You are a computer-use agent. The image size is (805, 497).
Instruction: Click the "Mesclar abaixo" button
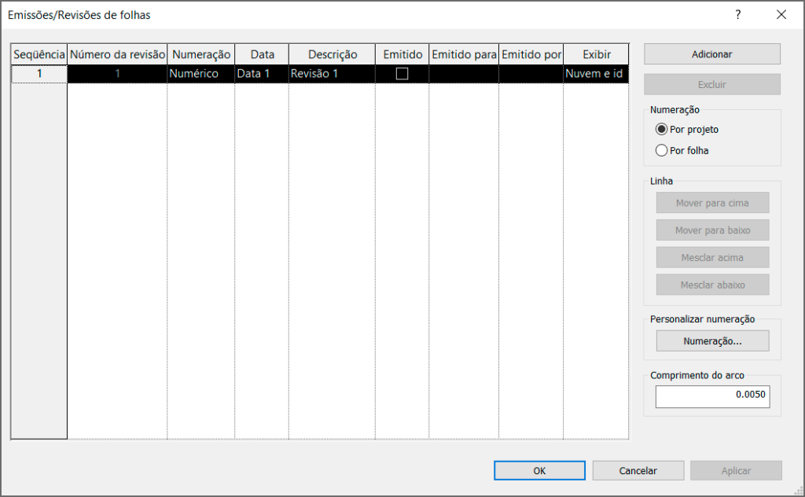pyautogui.click(x=712, y=285)
